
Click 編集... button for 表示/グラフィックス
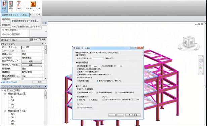[x=32, y=61]
